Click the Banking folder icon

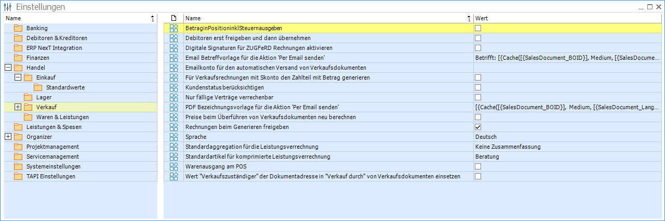tap(18, 28)
